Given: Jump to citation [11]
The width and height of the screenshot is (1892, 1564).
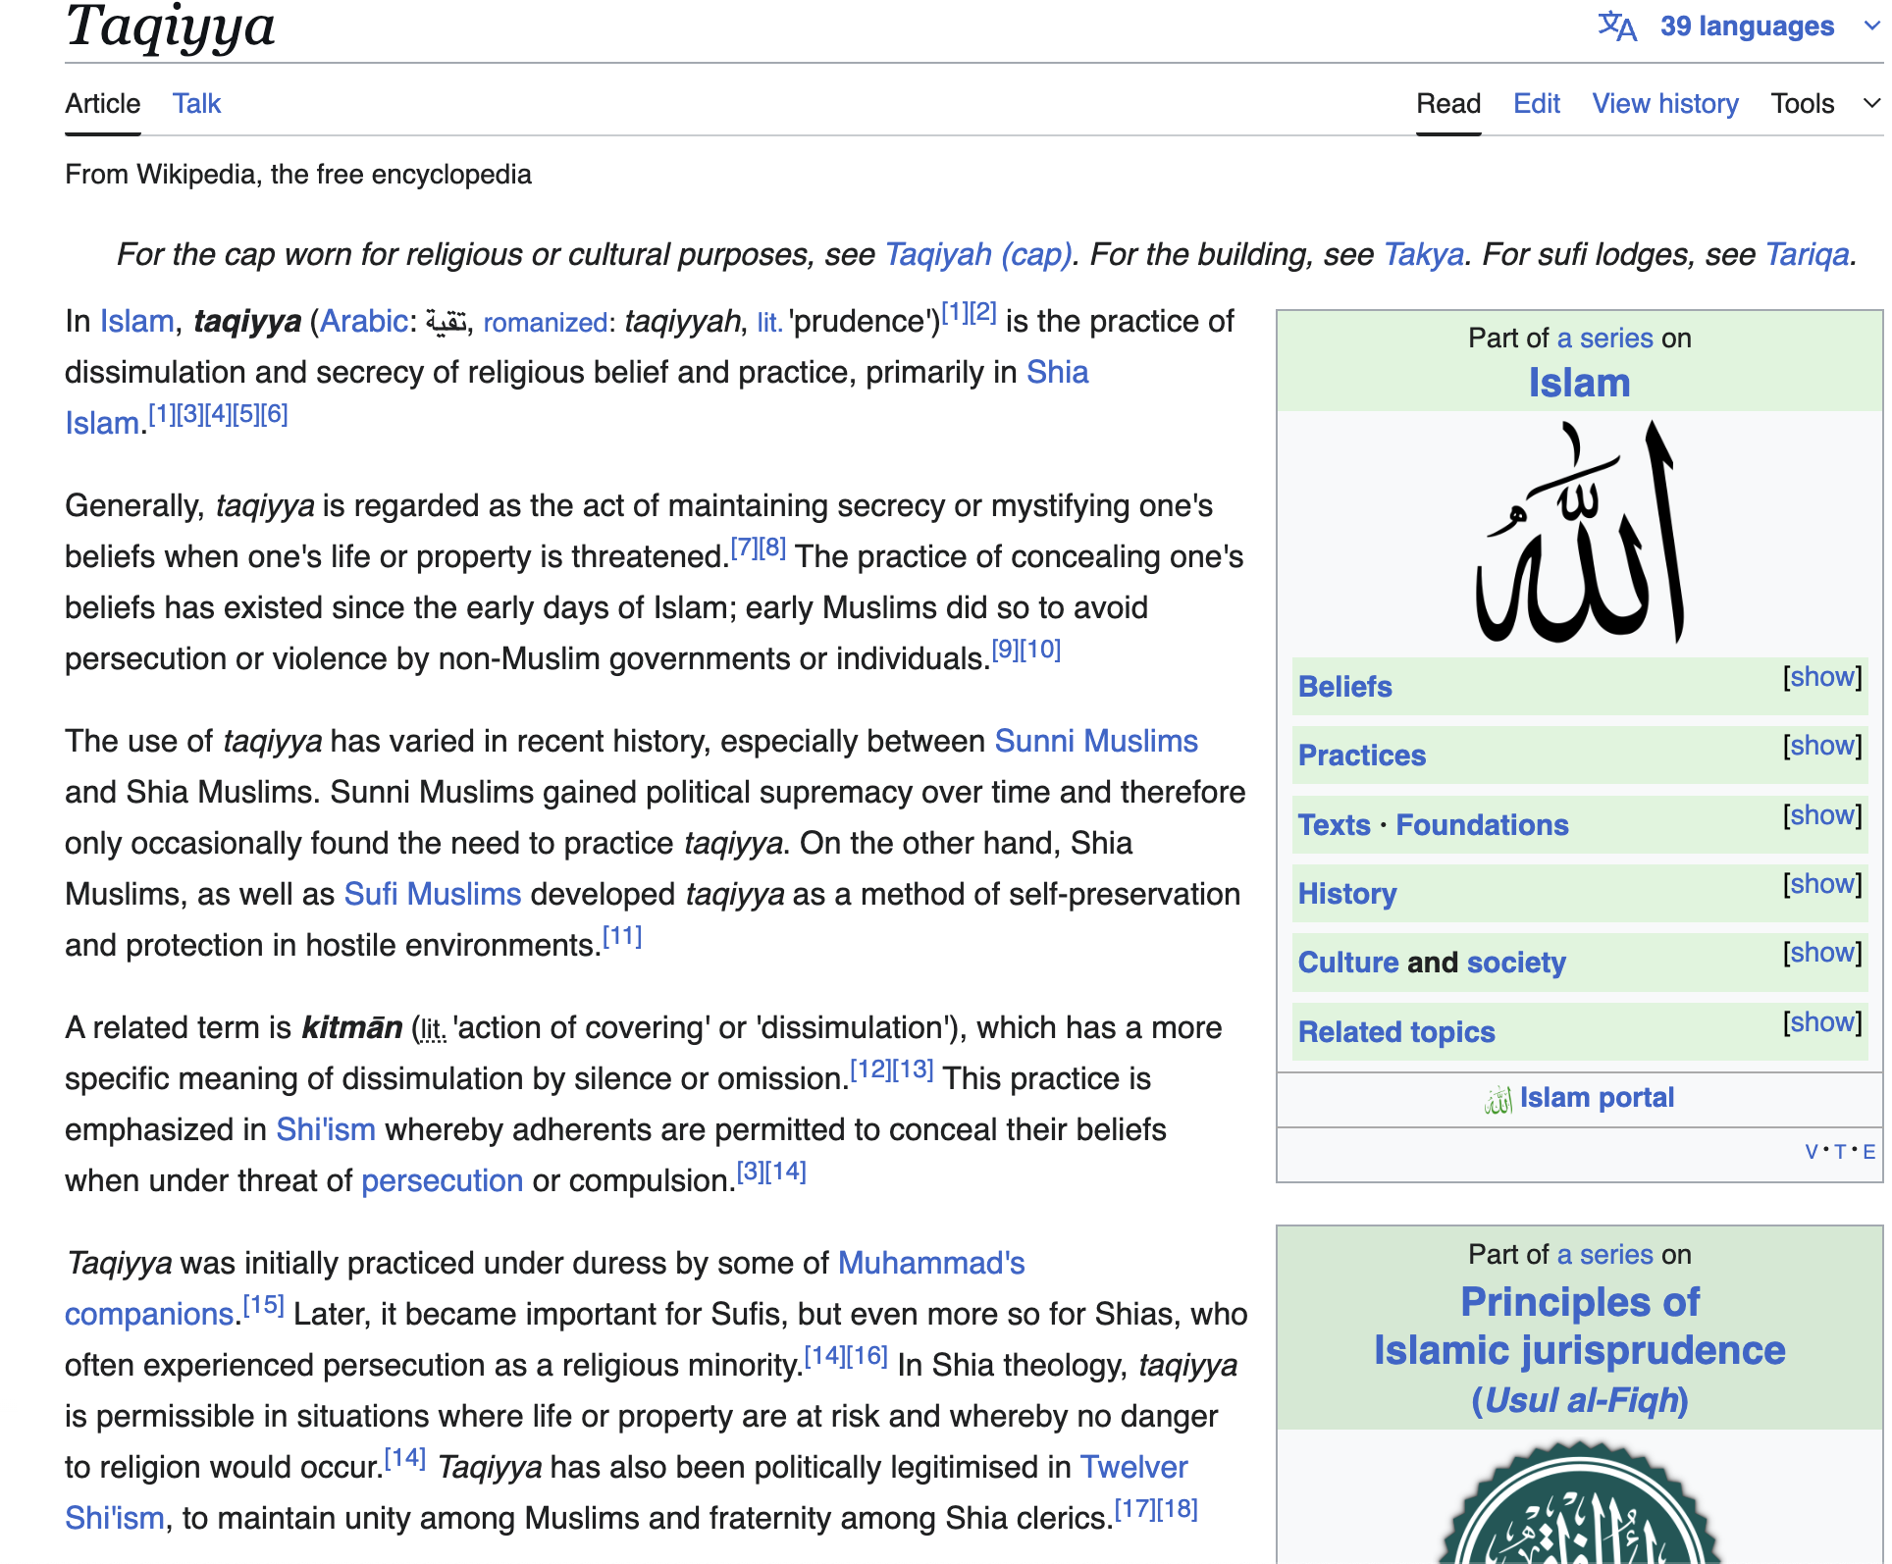Looking at the screenshot, I should (x=622, y=936).
